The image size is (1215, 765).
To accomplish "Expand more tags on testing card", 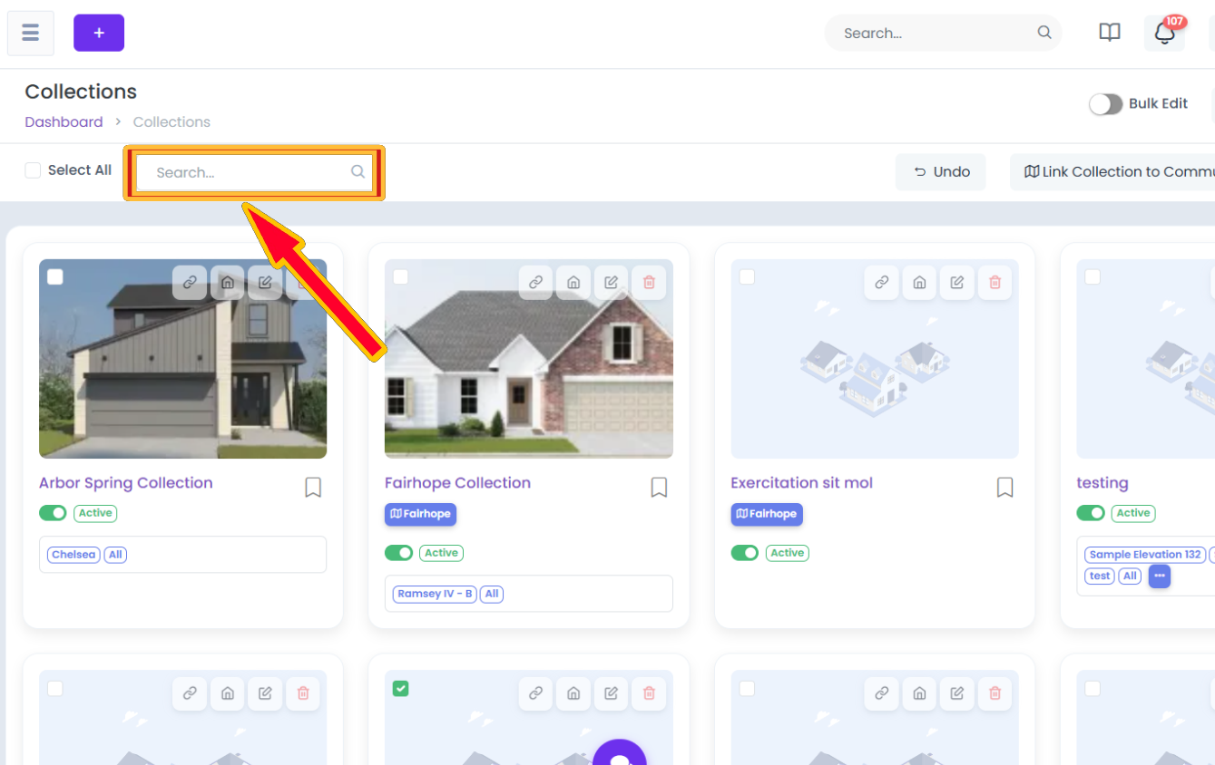I will click(1160, 576).
